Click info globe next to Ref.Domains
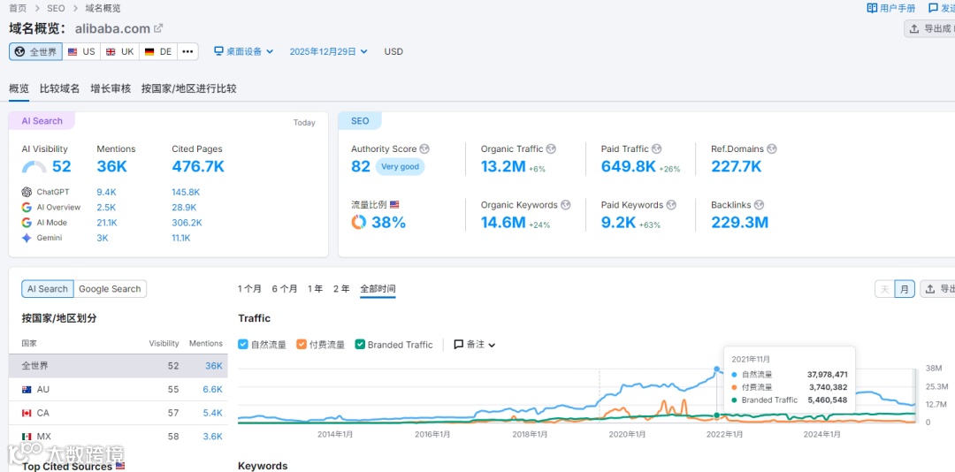The image size is (955, 472). pos(772,148)
